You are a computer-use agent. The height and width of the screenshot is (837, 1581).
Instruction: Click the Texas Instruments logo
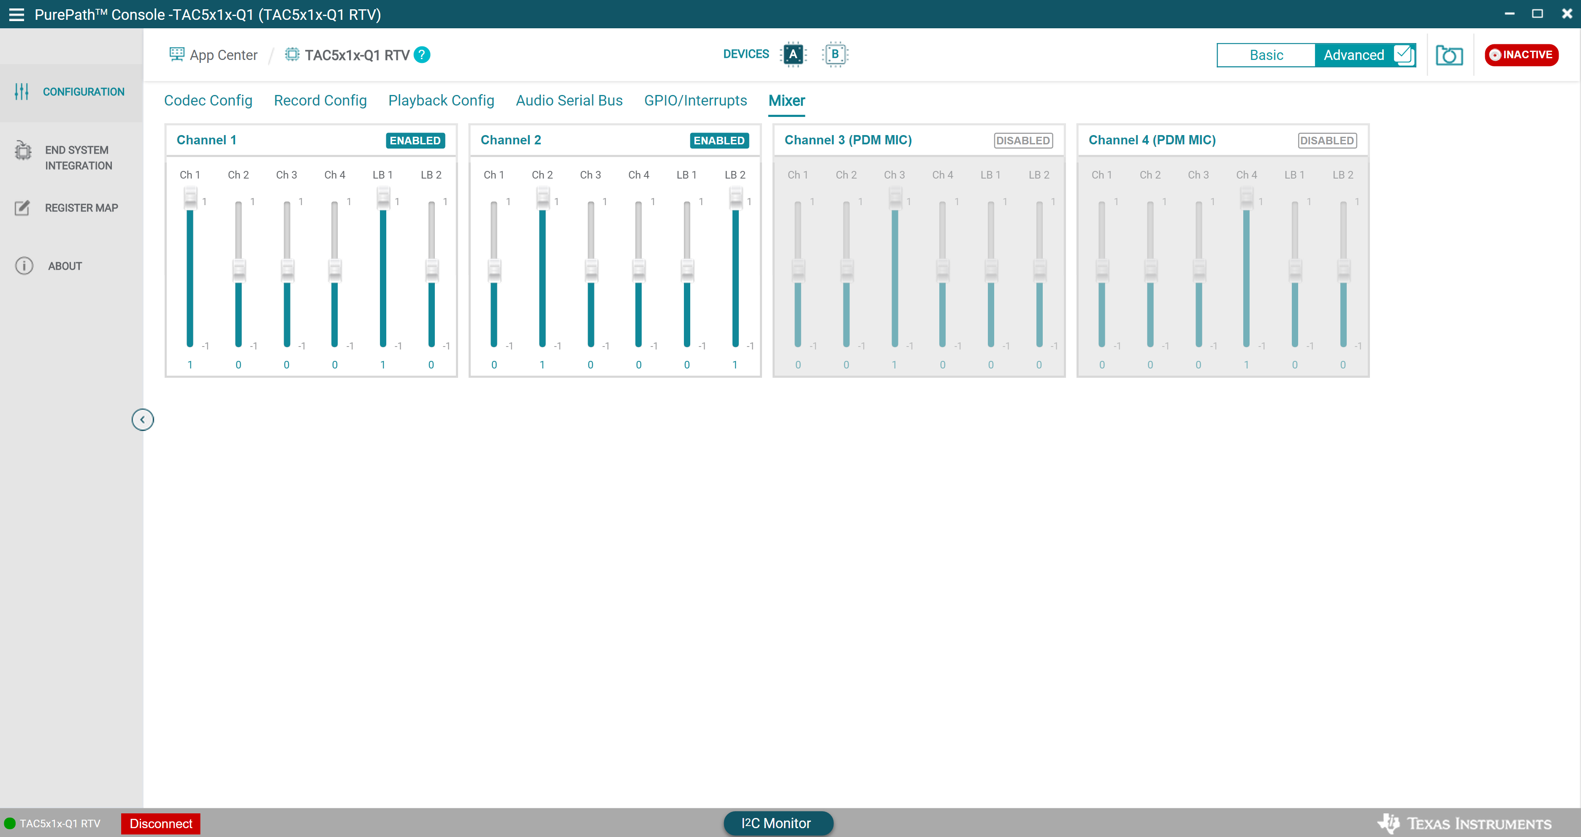point(1464,823)
